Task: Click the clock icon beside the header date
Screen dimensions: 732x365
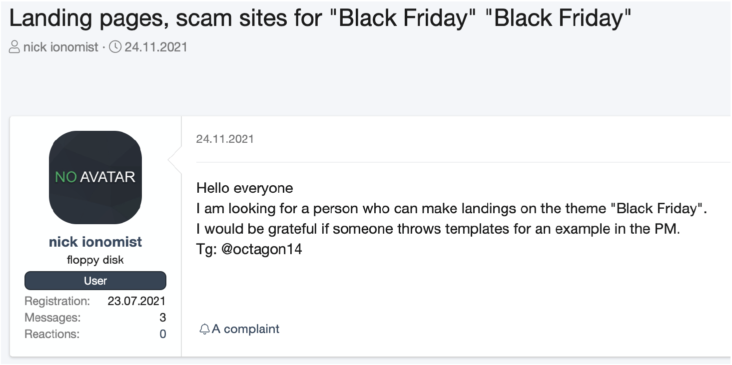Action: [115, 47]
